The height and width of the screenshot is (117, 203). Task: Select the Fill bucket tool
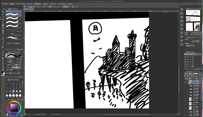3,31
